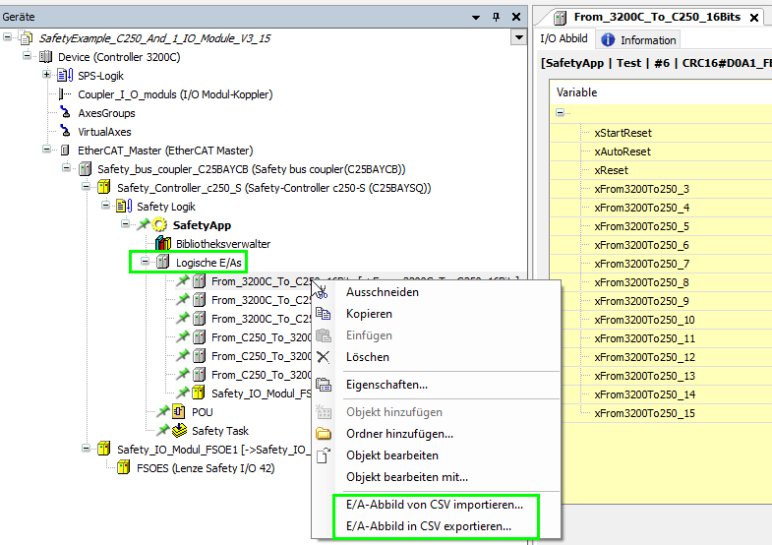Image resolution: width=772 pixels, height=545 pixels.
Task: Choose Kopieren from context menu
Action: 369,314
